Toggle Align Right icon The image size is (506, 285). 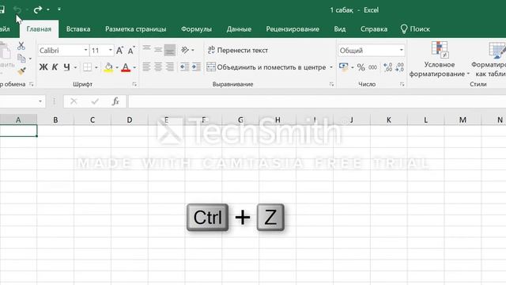(170, 66)
